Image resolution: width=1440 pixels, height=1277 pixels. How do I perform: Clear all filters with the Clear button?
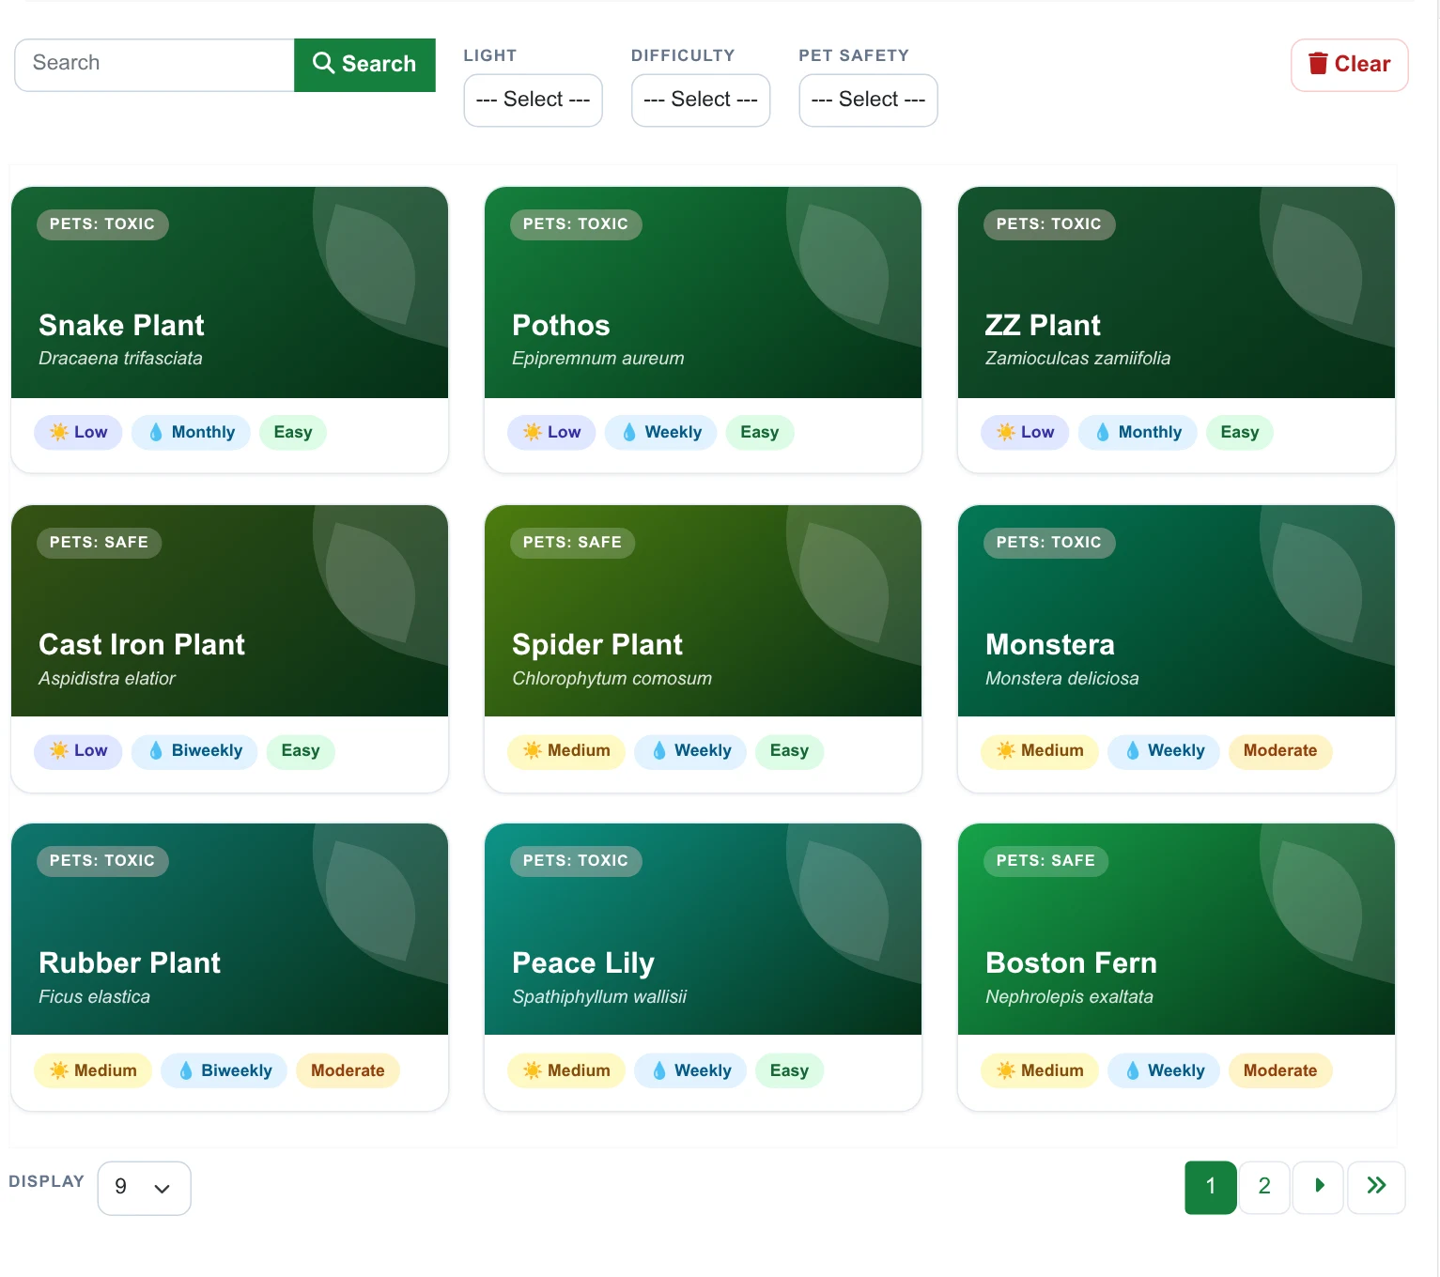(1350, 65)
